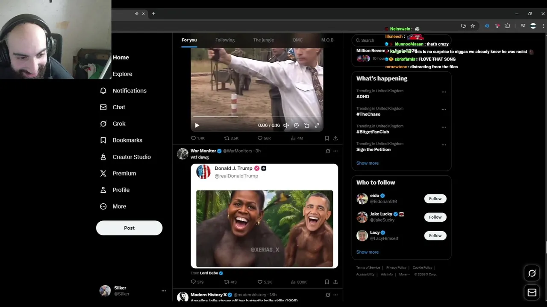The image size is (547, 307).
Task: Open Sliker account options ellipsis
Action: pyautogui.click(x=163, y=291)
